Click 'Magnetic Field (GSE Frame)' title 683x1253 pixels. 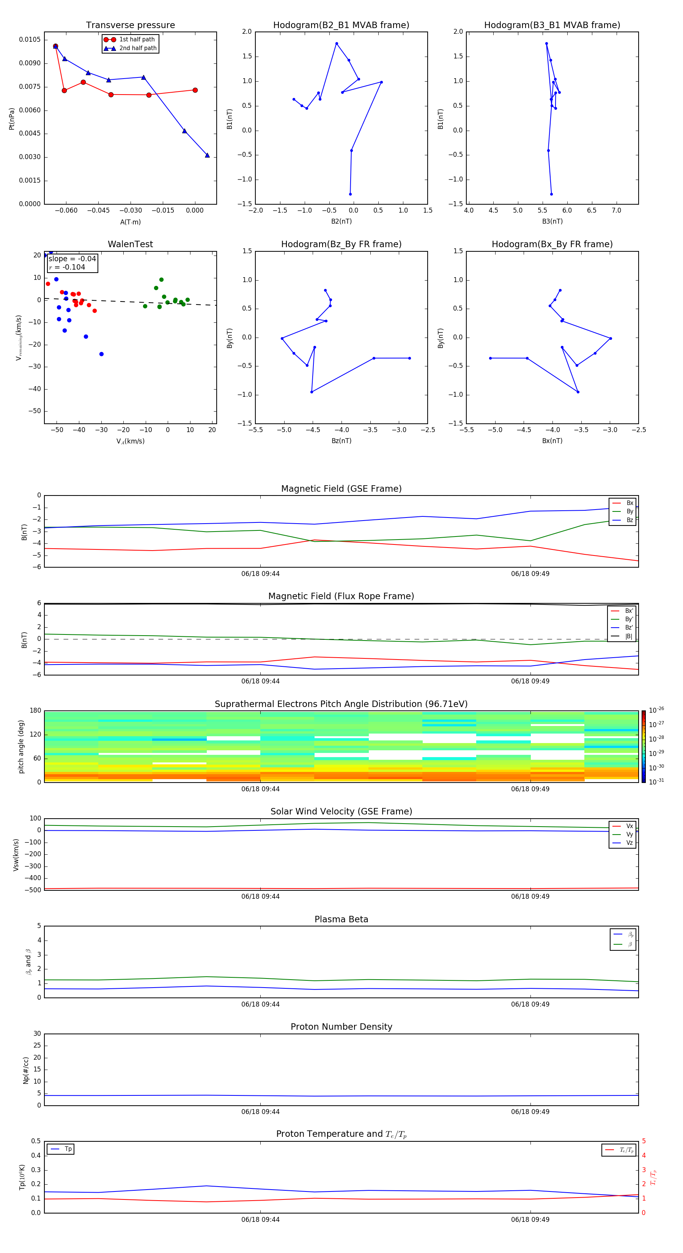[x=341, y=489]
